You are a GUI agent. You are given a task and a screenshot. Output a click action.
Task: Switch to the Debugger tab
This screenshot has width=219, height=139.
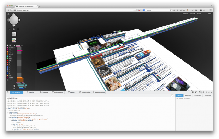44,92
